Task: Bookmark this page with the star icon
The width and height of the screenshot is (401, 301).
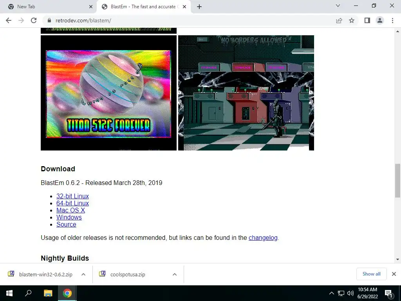Action: [x=352, y=20]
